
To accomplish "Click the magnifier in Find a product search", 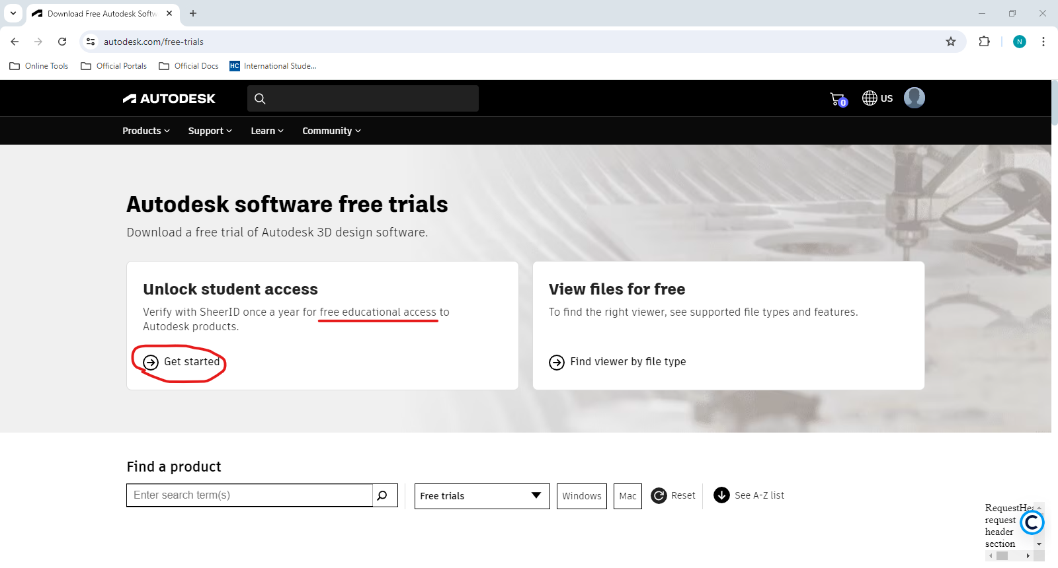I will 382,495.
